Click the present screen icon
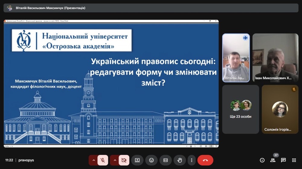Screen dimensions: 302x169 tap(137, 160)
